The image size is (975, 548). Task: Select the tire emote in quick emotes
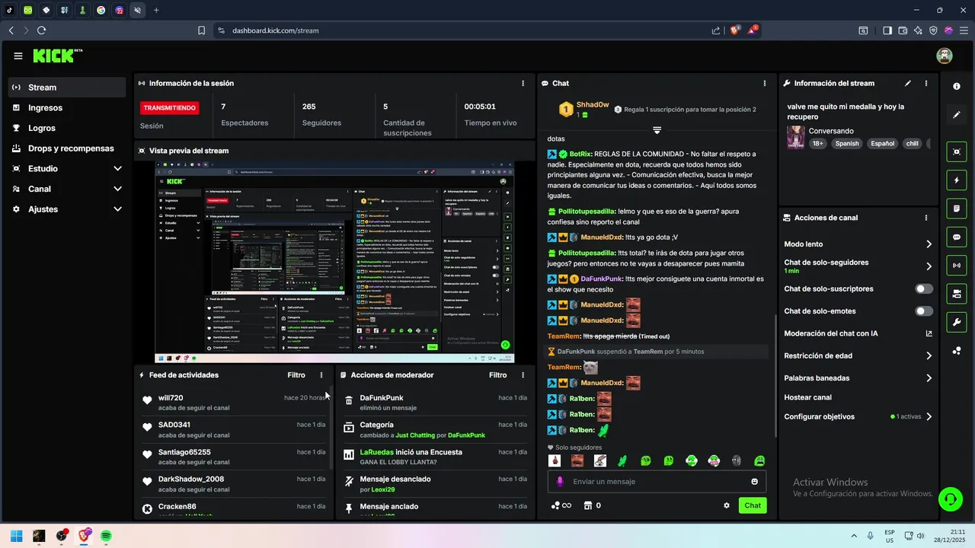[x=737, y=460]
